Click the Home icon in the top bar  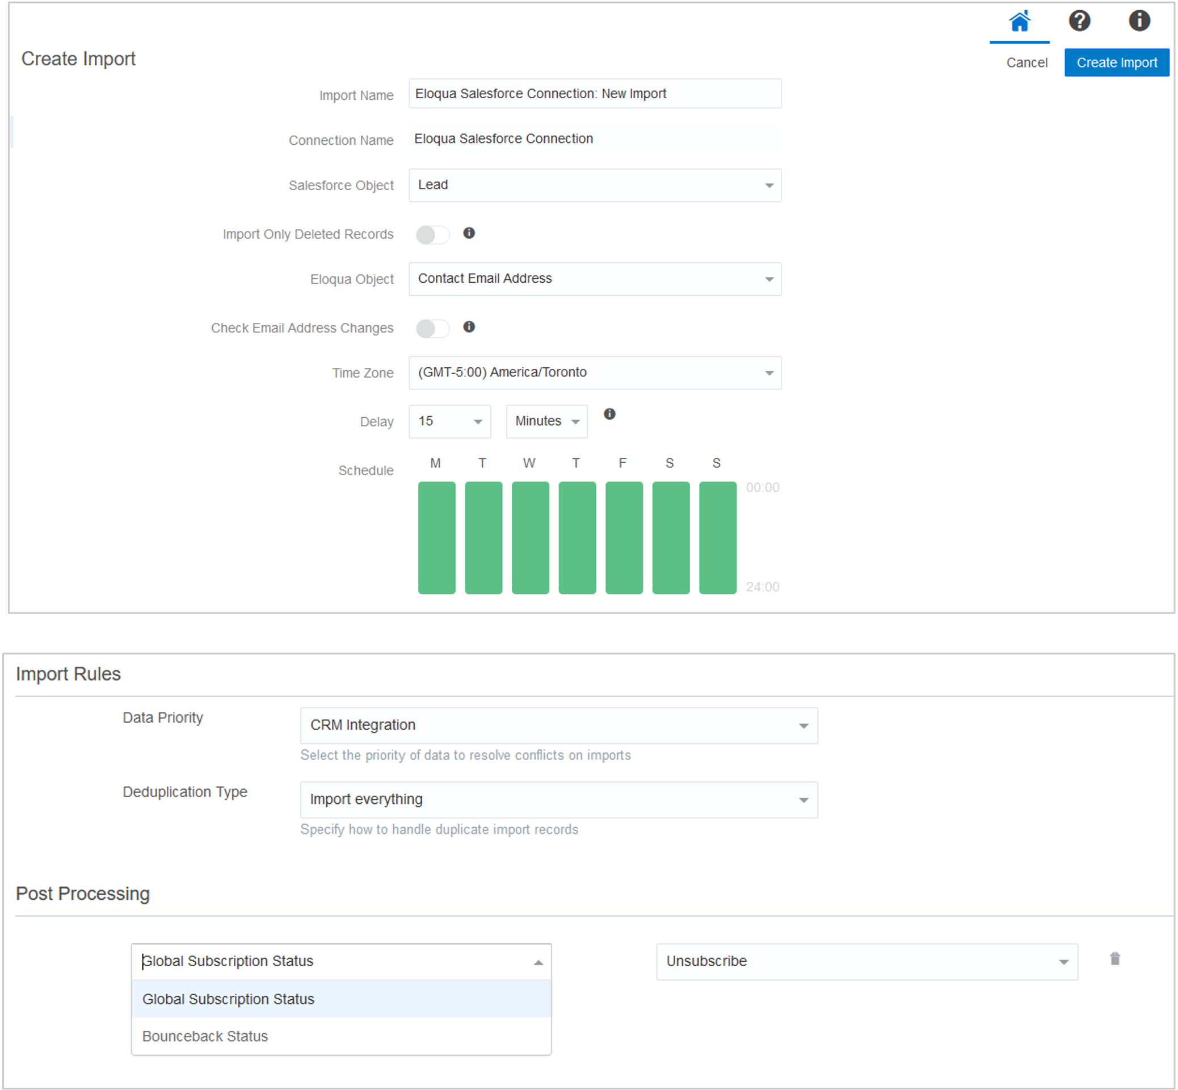click(x=1019, y=22)
